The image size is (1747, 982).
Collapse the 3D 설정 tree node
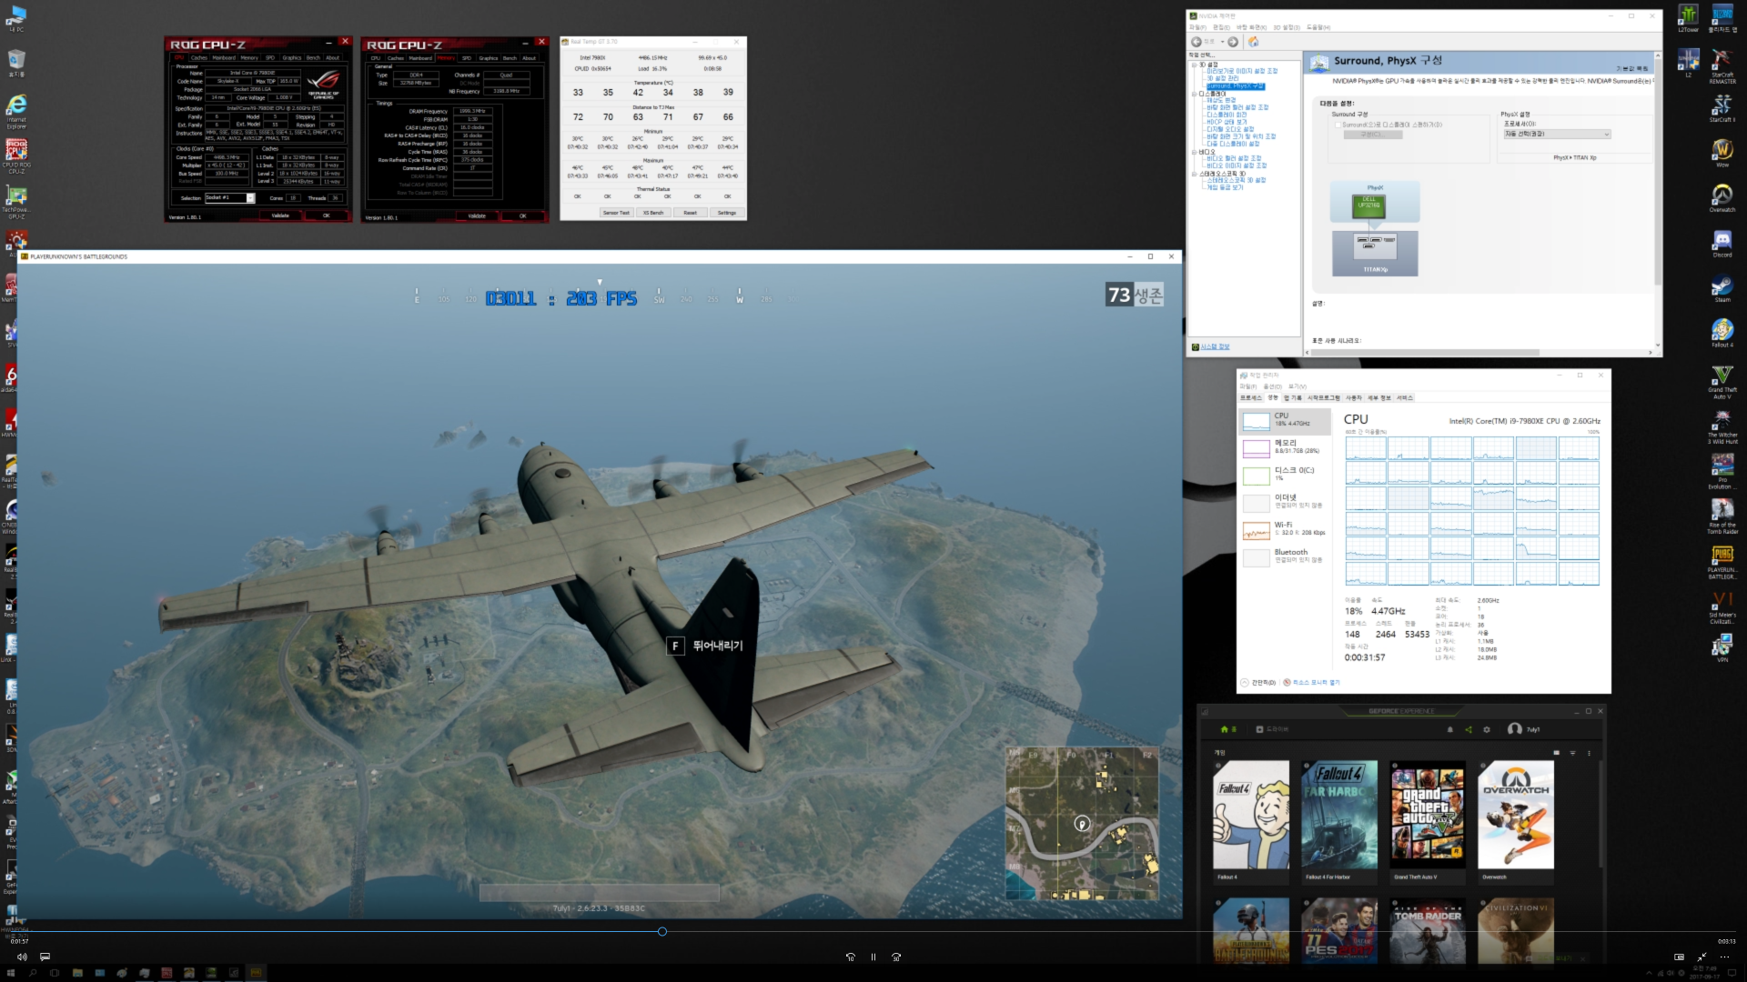tap(1195, 65)
